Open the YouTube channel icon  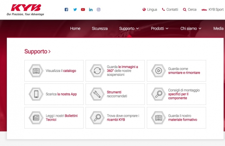[83, 9]
